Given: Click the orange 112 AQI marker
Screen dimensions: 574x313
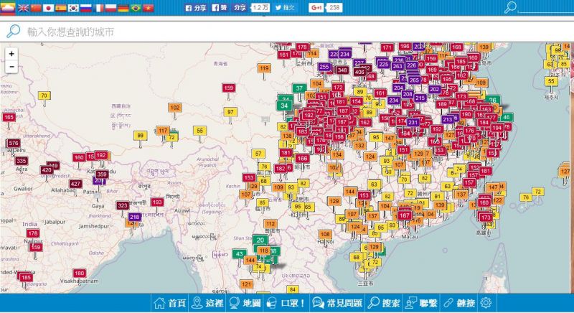Looking at the screenshot, I should click(x=270, y=224).
